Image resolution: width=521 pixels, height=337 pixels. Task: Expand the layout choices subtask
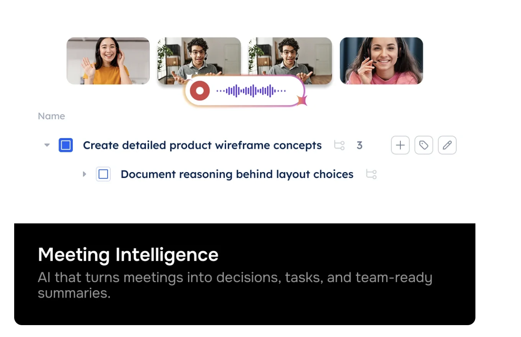point(84,174)
